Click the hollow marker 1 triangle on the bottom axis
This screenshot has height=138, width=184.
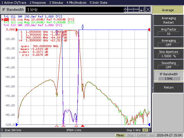63,126
